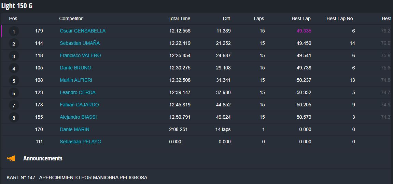Image resolution: width=393 pixels, height=184 pixels.
Task: Open Alejandro BIASSI's competitor page
Action: click(78, 117)
